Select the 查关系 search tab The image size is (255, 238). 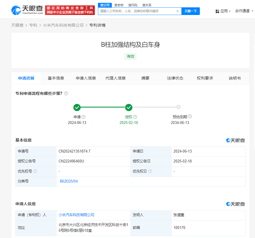pyautogui.click(x=147, y=5)
